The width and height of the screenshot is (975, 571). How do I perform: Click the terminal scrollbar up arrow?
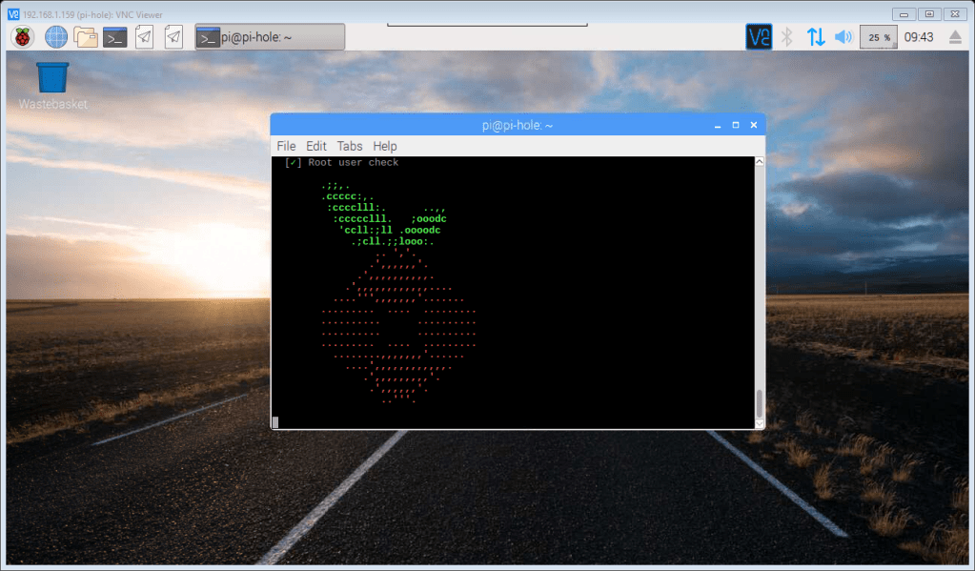pos(760,162)
